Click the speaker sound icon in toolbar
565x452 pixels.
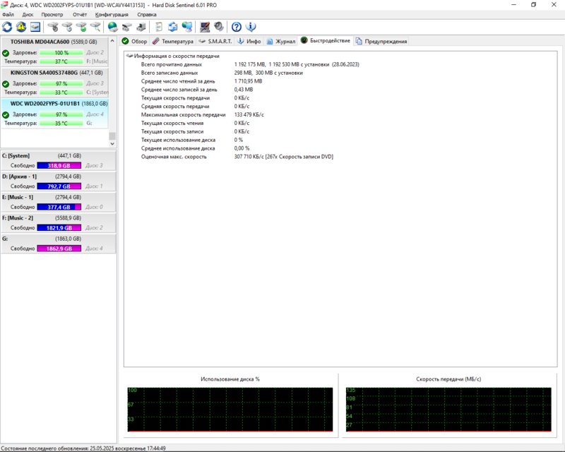(x=219, y=27)
